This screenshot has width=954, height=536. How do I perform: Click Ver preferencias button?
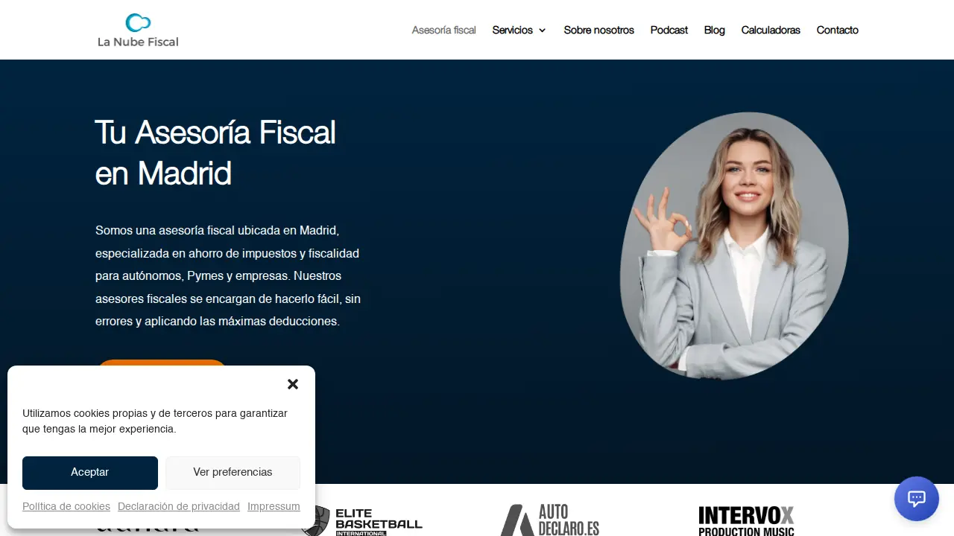[x=233, y=473]
